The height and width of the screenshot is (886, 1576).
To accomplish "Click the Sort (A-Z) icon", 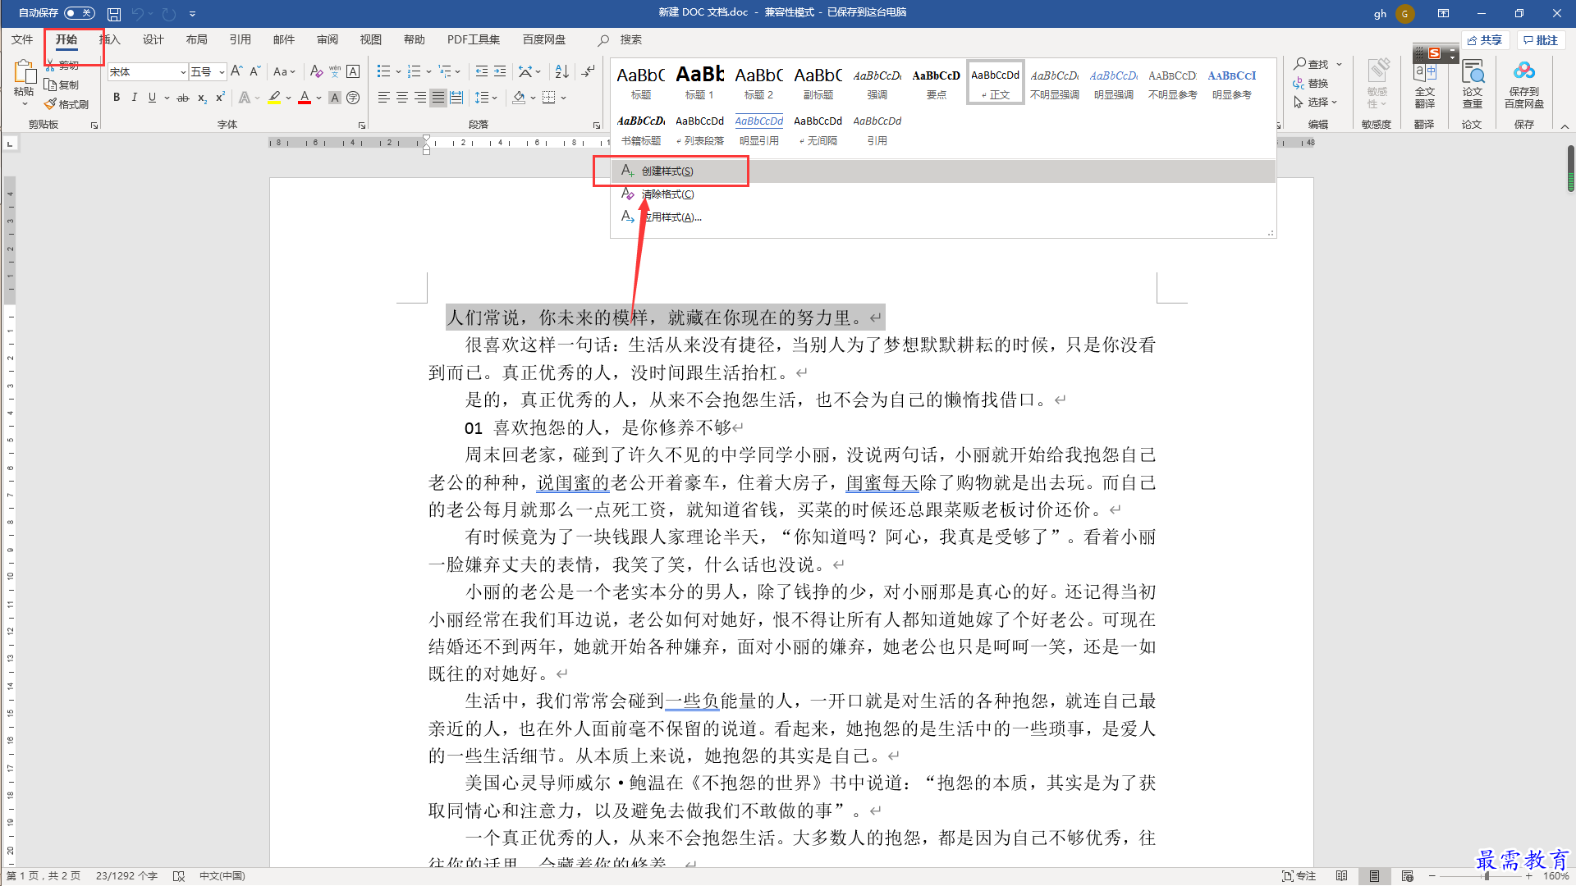I will click(561, 71).
